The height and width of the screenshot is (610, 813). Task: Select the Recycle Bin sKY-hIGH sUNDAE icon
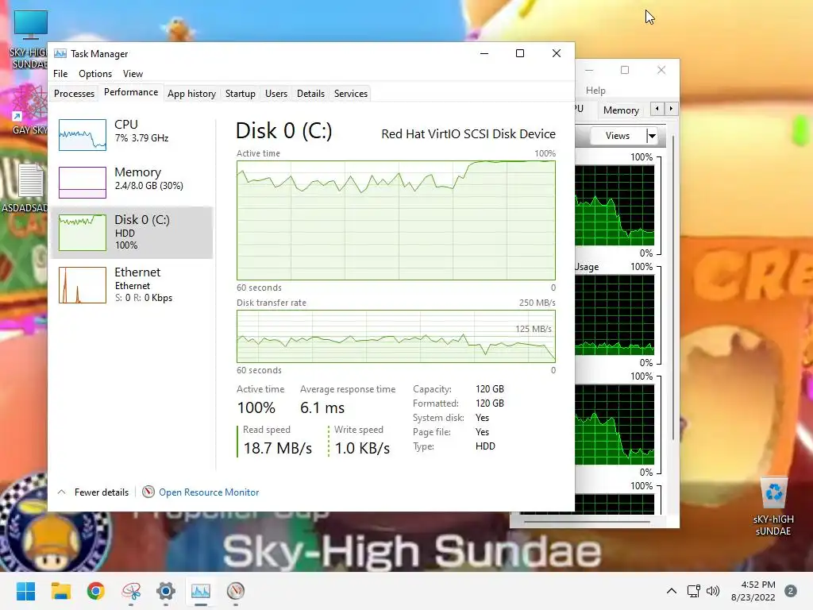pos(773,508)
